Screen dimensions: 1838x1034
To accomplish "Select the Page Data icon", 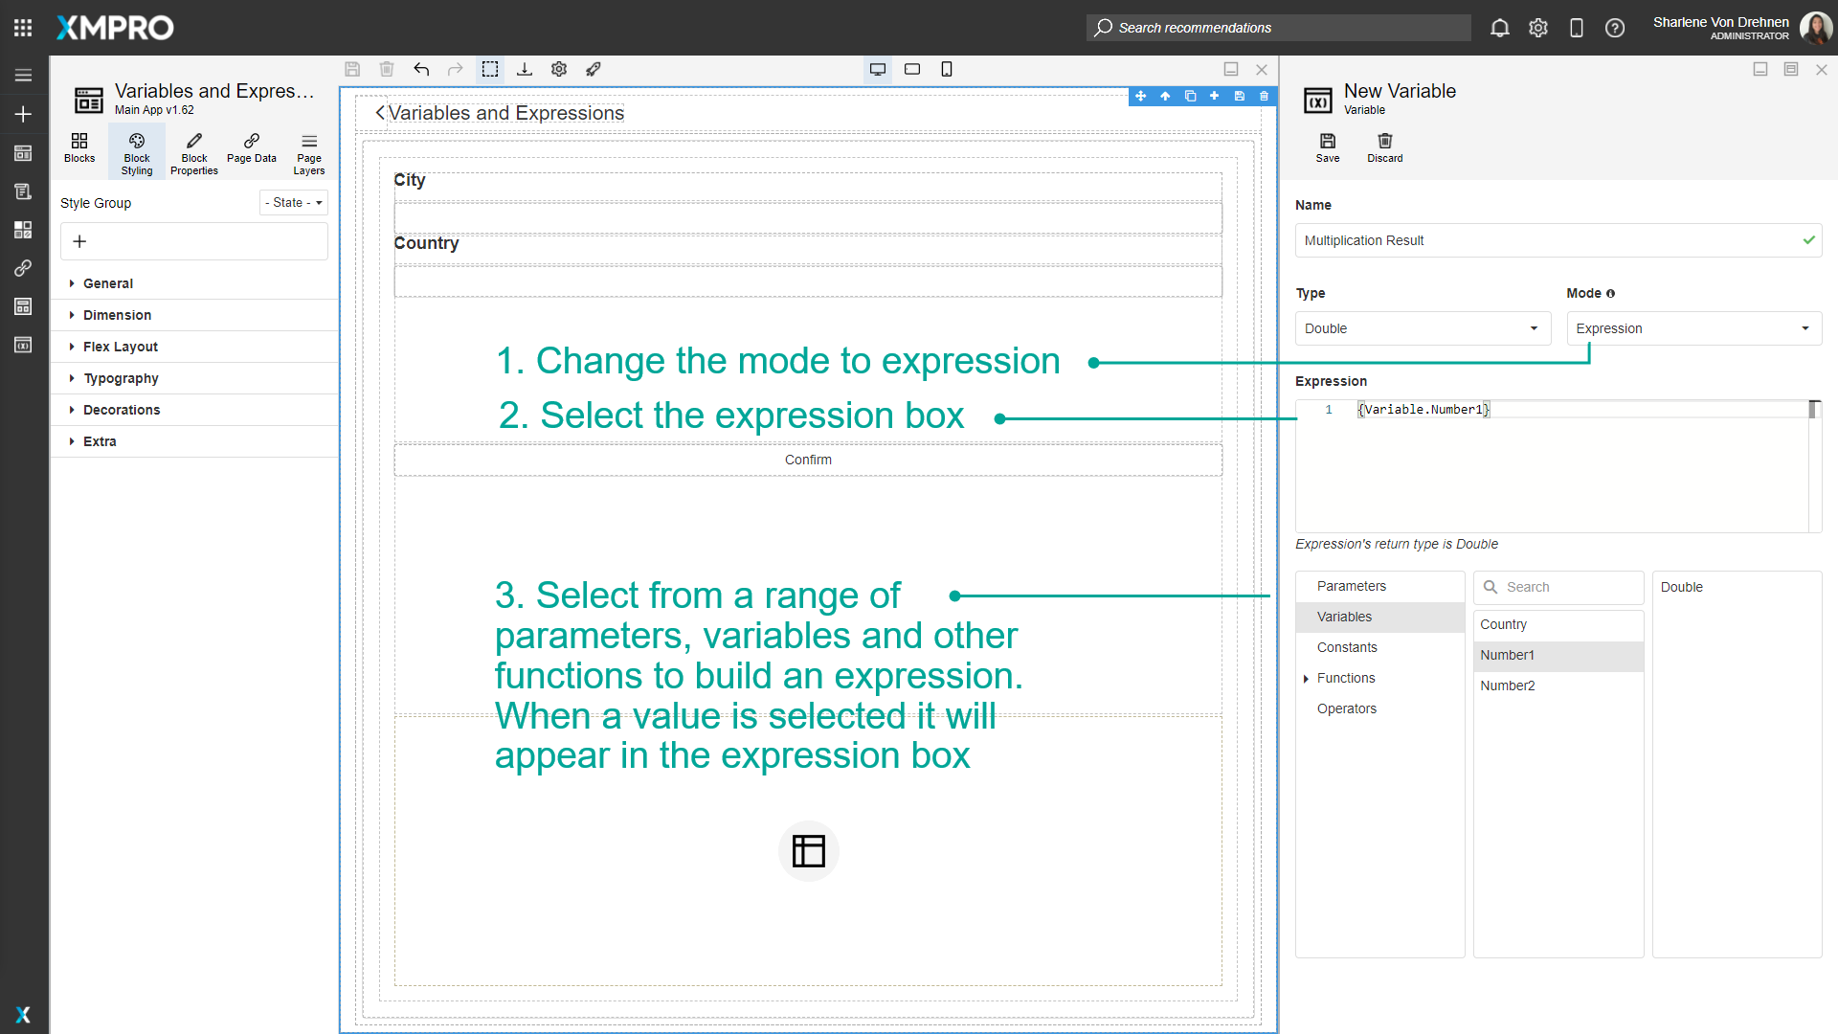I will [251, 150].
